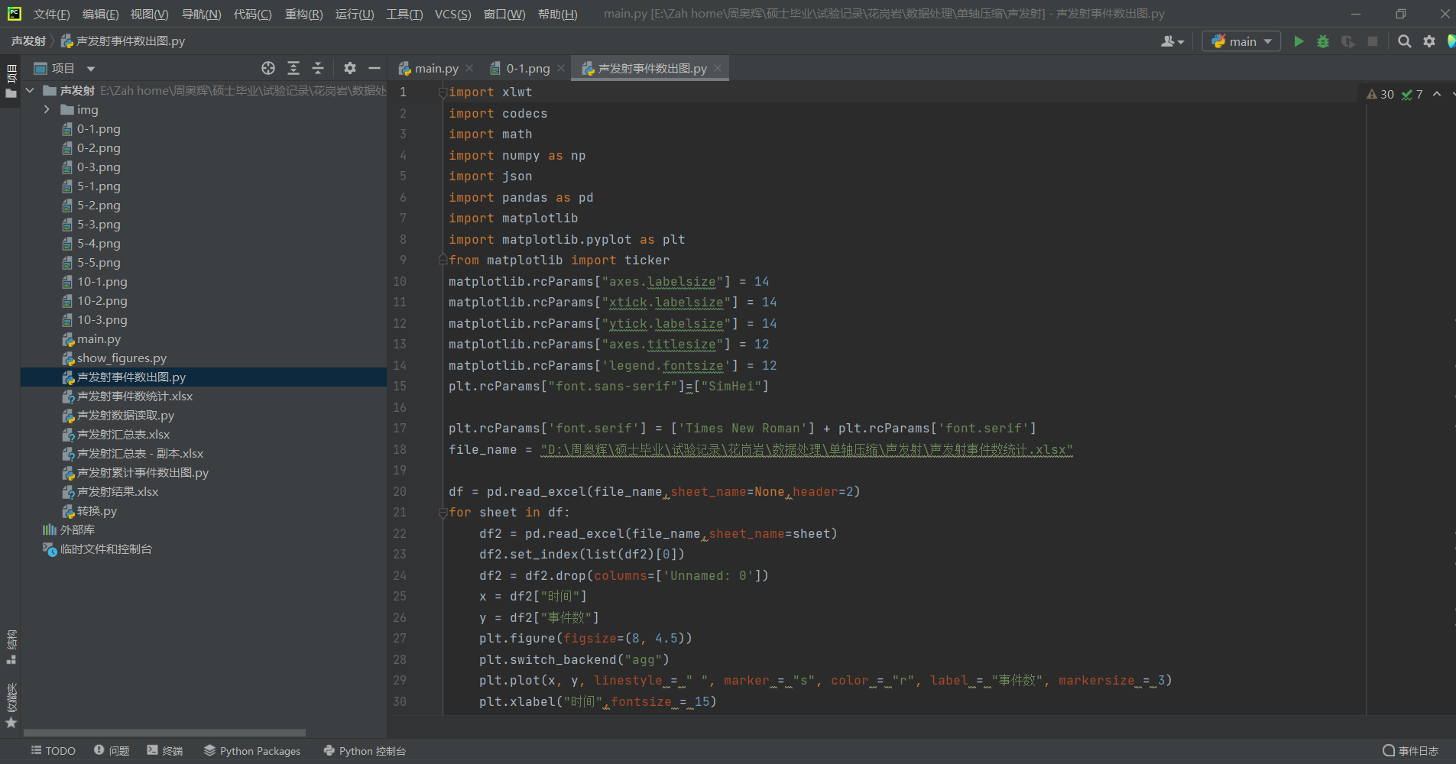Toggle the 项目 project side tab

(11, 81)
